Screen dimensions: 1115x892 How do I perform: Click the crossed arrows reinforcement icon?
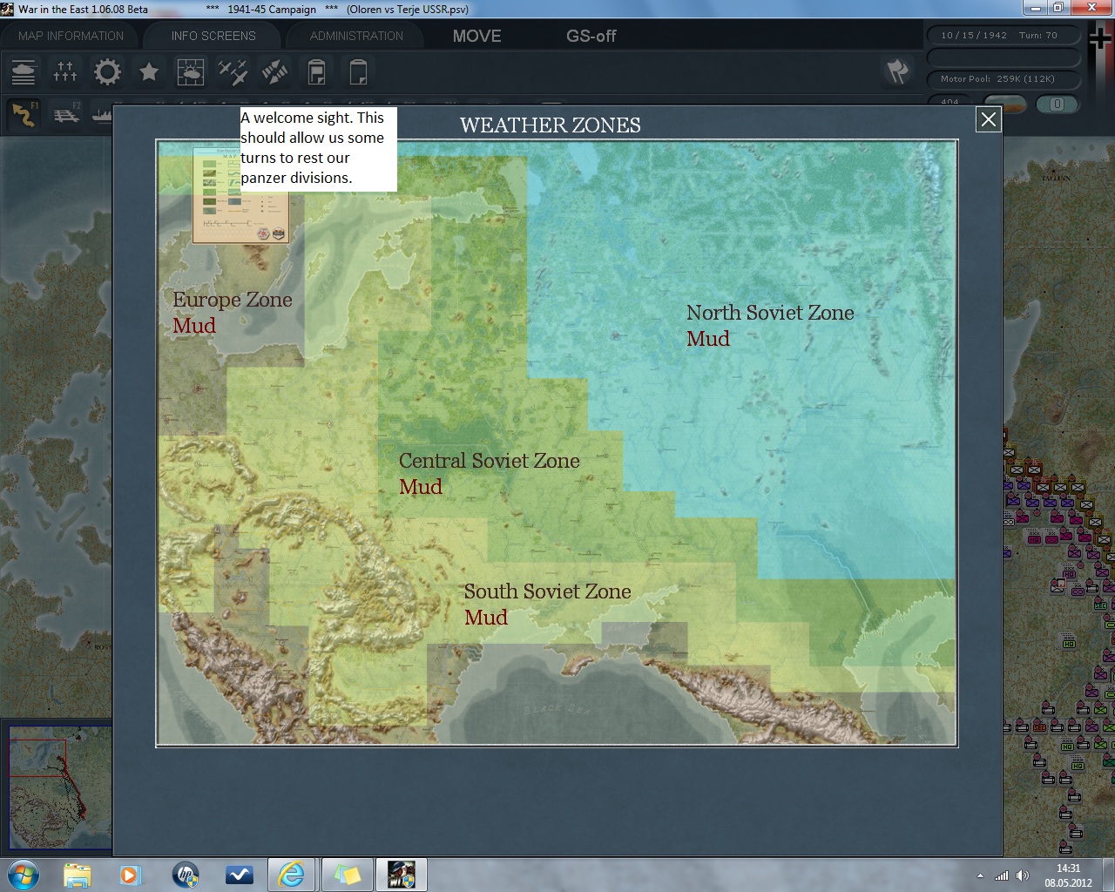click(274, 71)
